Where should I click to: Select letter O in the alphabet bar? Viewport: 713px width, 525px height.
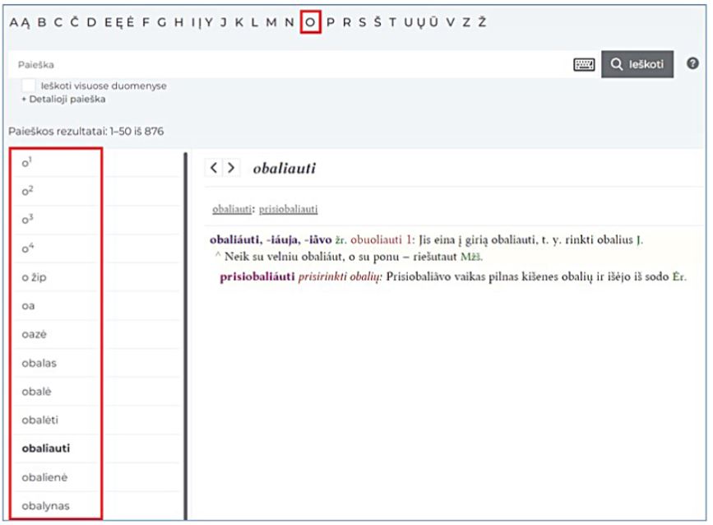tap(310, 22)
